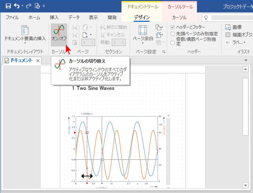Open the ページ設定 dialog launcher
Image resolution: width=253 pixels, height=193 pixels.
coord(164,52)
